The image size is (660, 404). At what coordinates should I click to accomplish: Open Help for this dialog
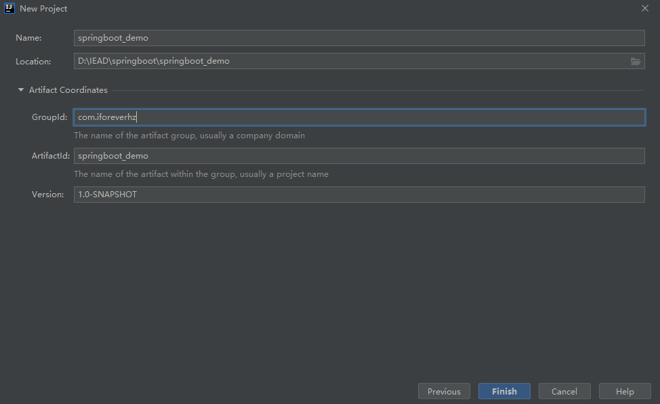point(624,391)
